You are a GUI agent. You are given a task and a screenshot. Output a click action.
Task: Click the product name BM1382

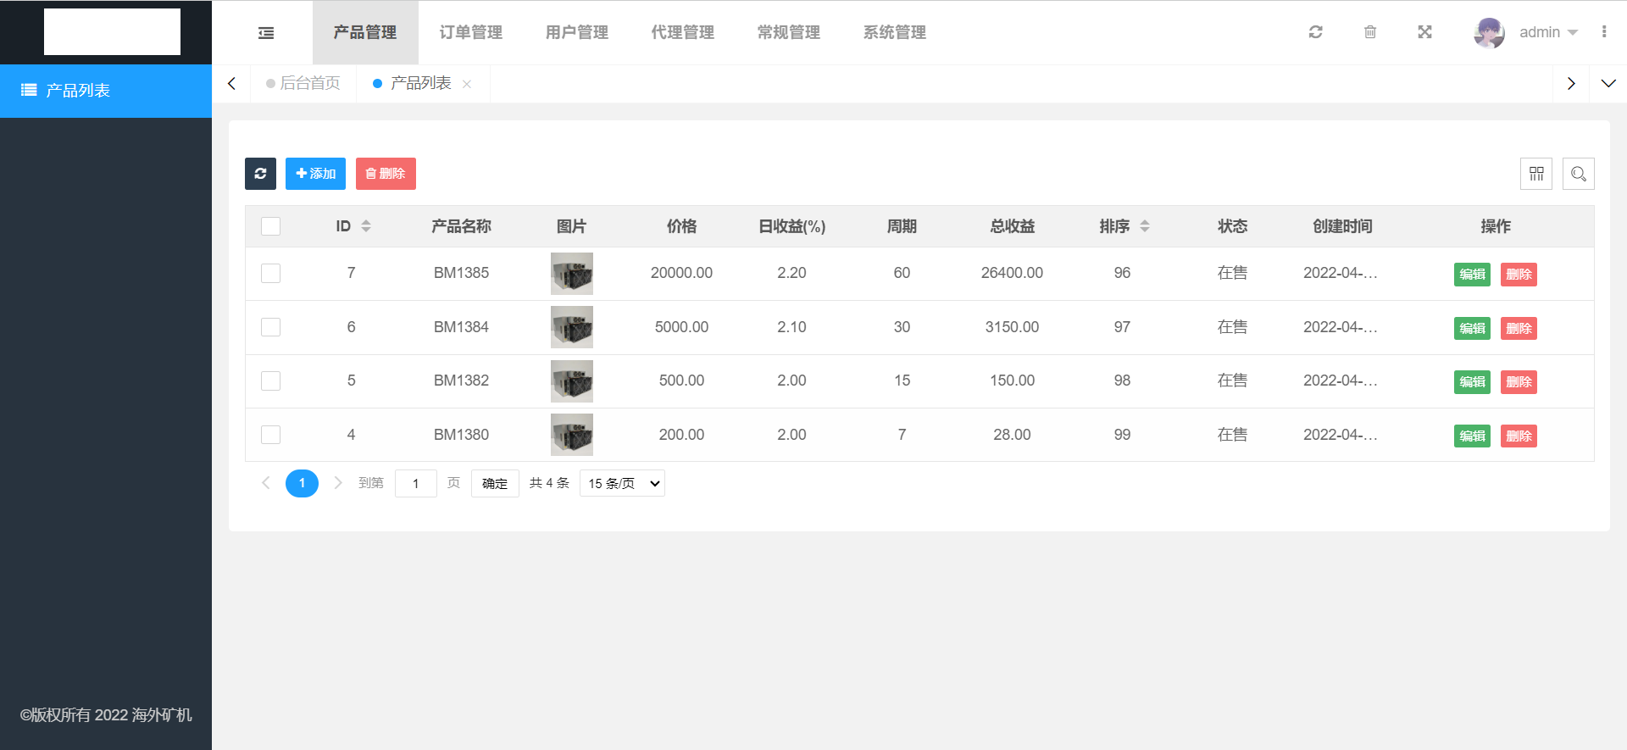461,381
